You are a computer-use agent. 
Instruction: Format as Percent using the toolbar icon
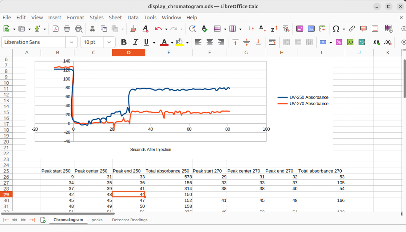[339, 42]
